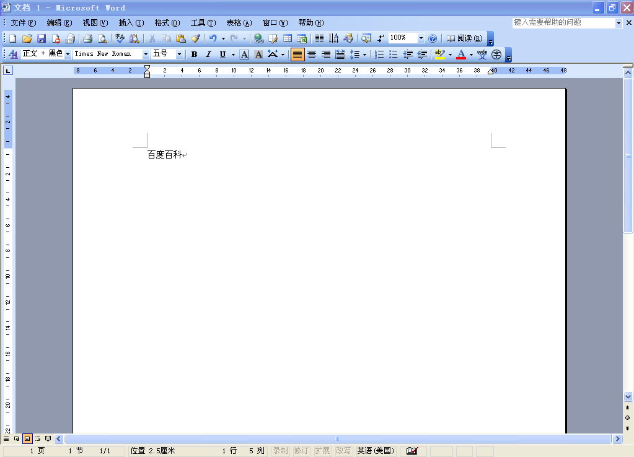Insert an enclosed character icon

[496, 54]
